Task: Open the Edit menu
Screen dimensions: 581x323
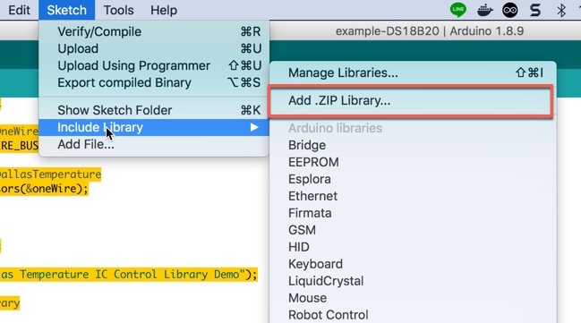Action: pos(19,10)
